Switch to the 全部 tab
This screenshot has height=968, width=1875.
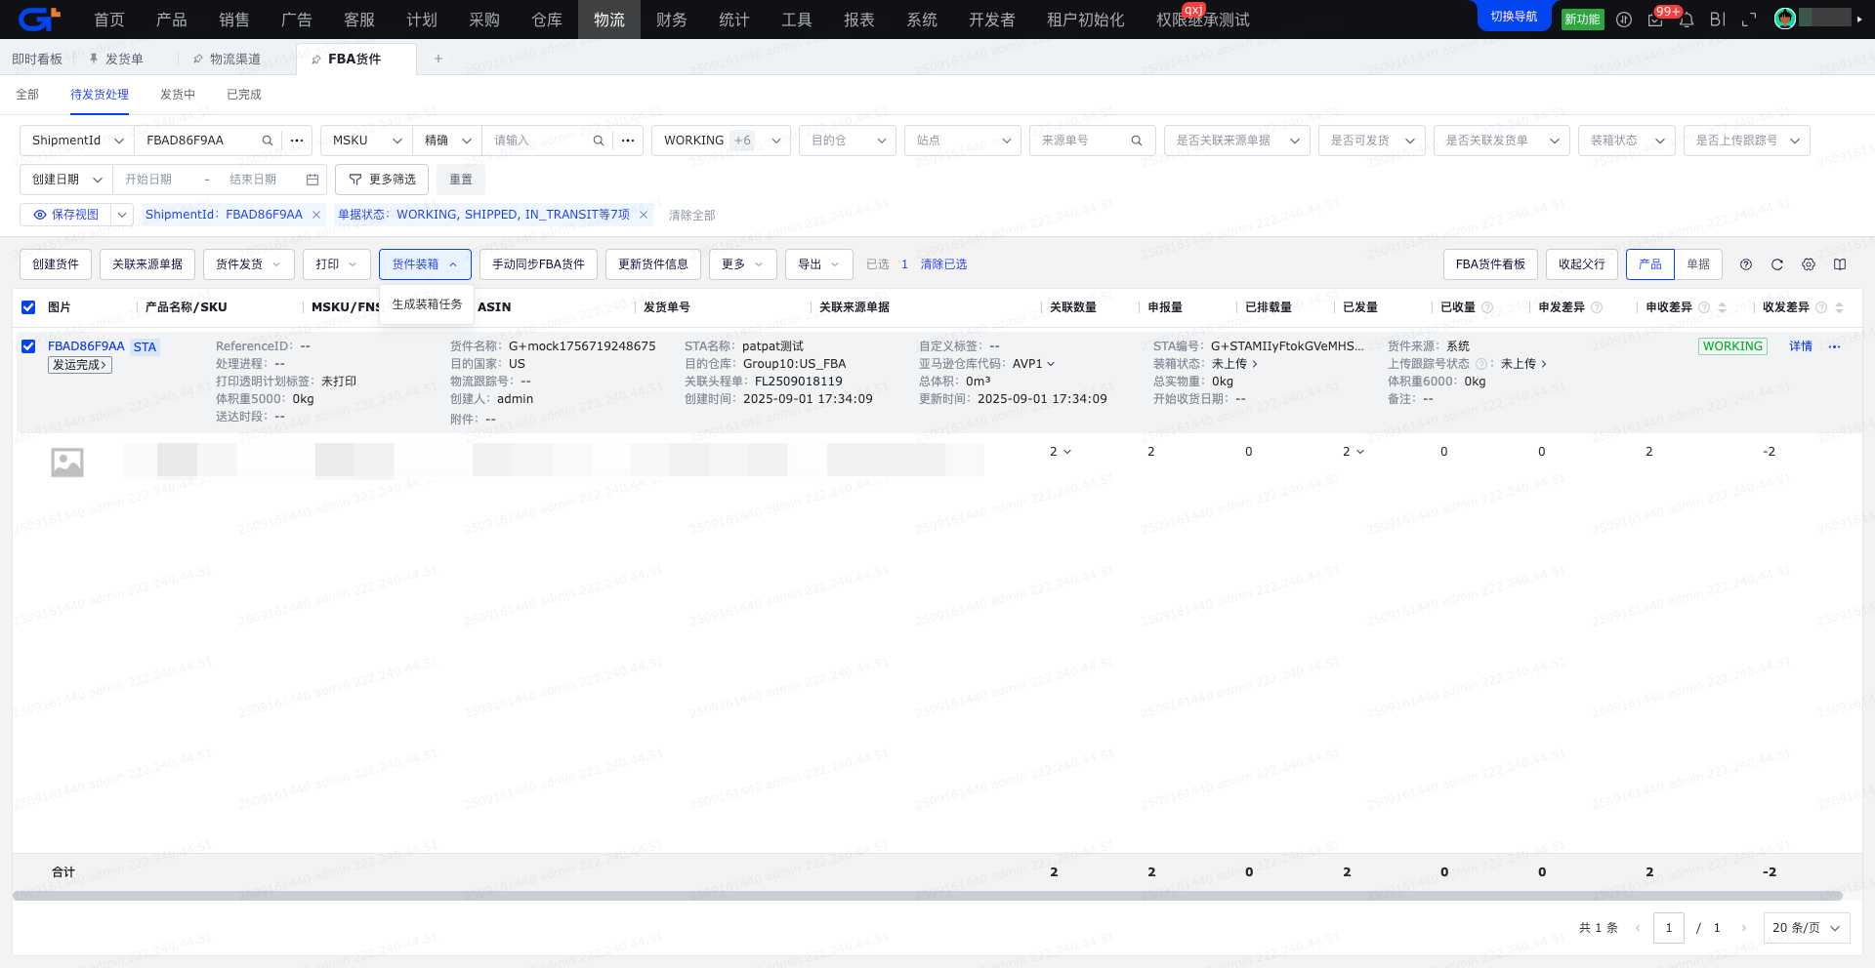coord(27,95)
